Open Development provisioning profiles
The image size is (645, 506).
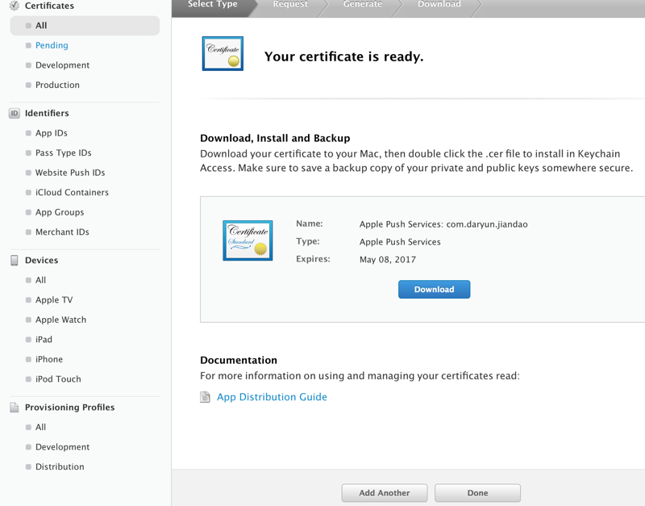63,447
